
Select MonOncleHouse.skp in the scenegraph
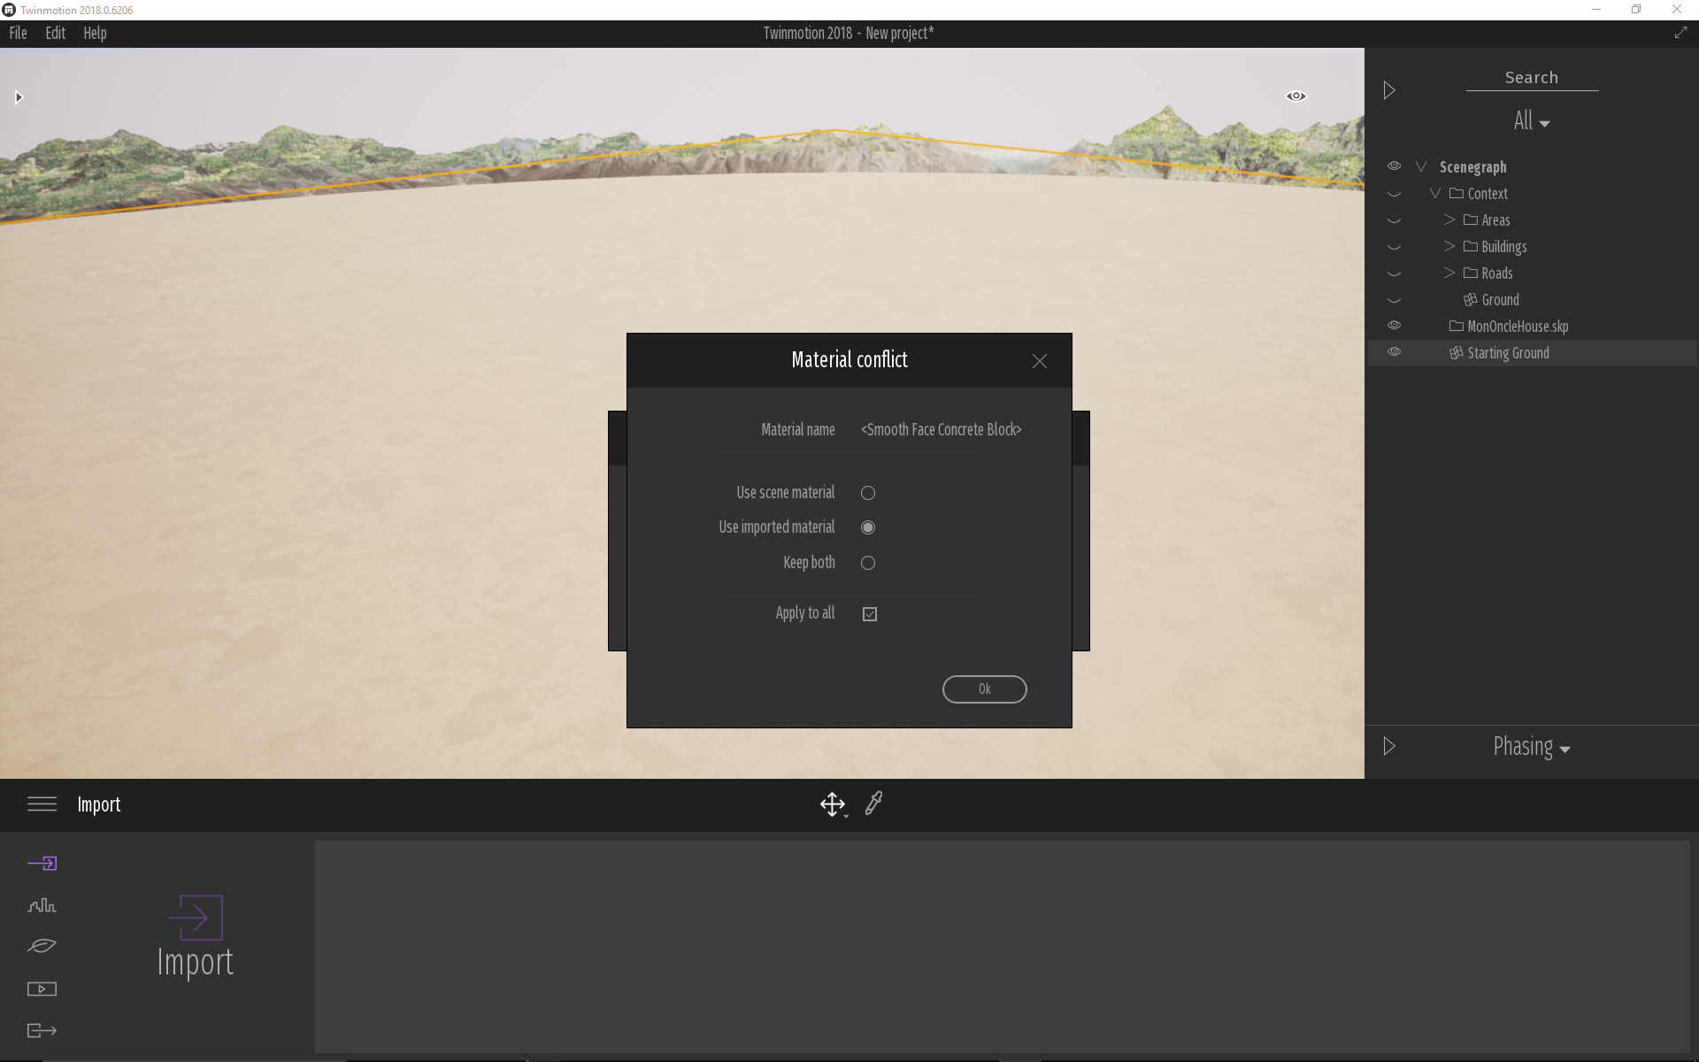click(1518, 326)
